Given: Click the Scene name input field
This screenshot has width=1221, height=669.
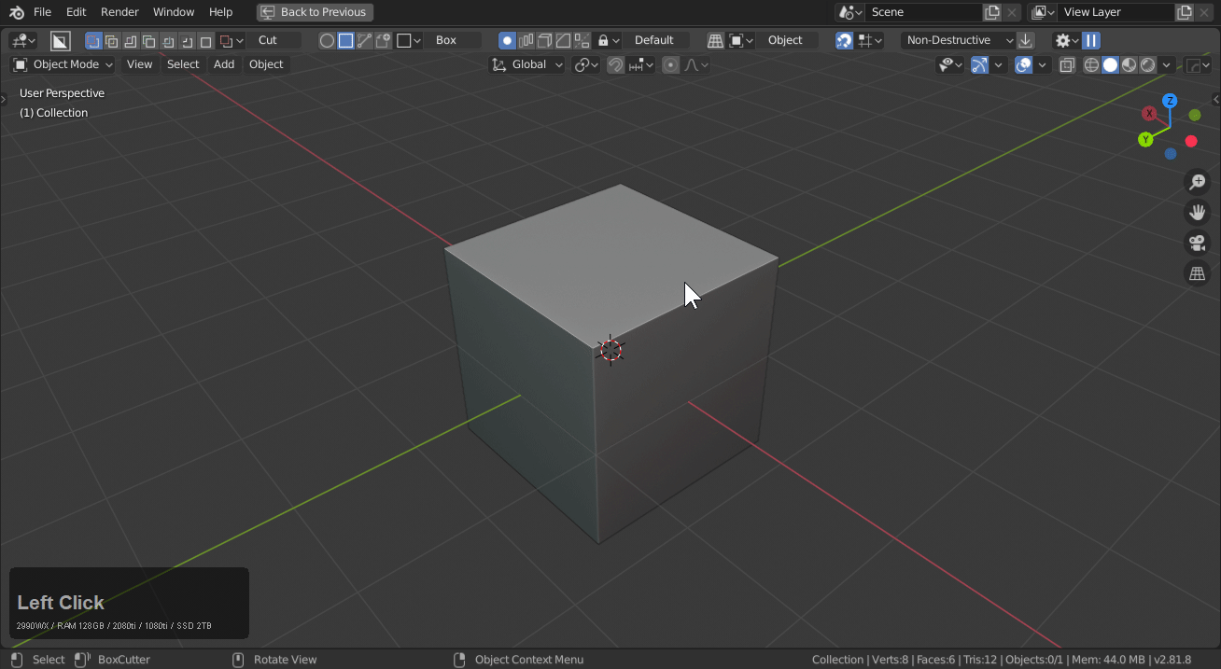Looking at the screenshot, I should tap(922, 12).
